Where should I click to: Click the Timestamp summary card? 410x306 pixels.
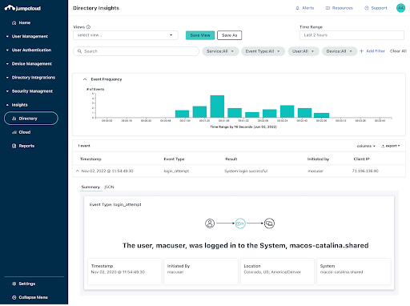pyautogui.click(x=125, y=272)
